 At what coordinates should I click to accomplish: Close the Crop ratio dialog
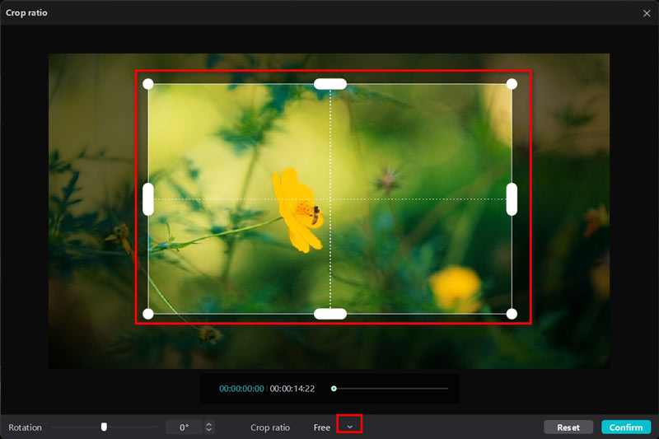point(647,13)
